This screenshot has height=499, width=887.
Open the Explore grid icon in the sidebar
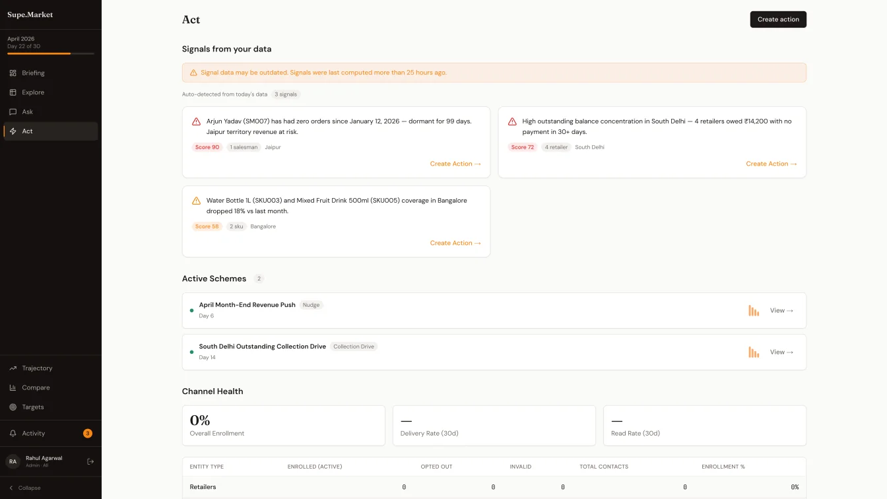coord(13,92)
